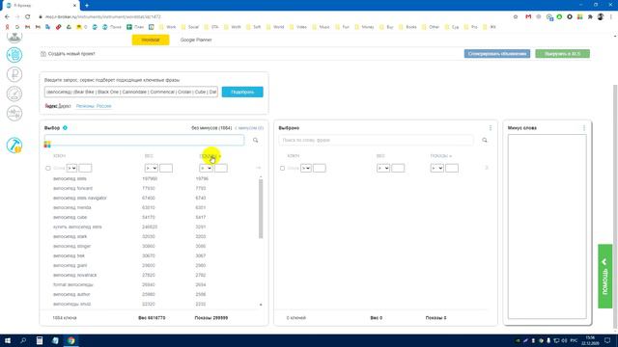Click the search magnifier in Выбор panel

point(255,140)
